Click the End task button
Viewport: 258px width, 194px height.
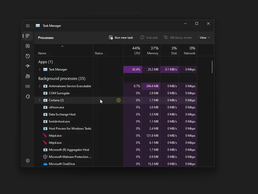click(x=149, y=38)
